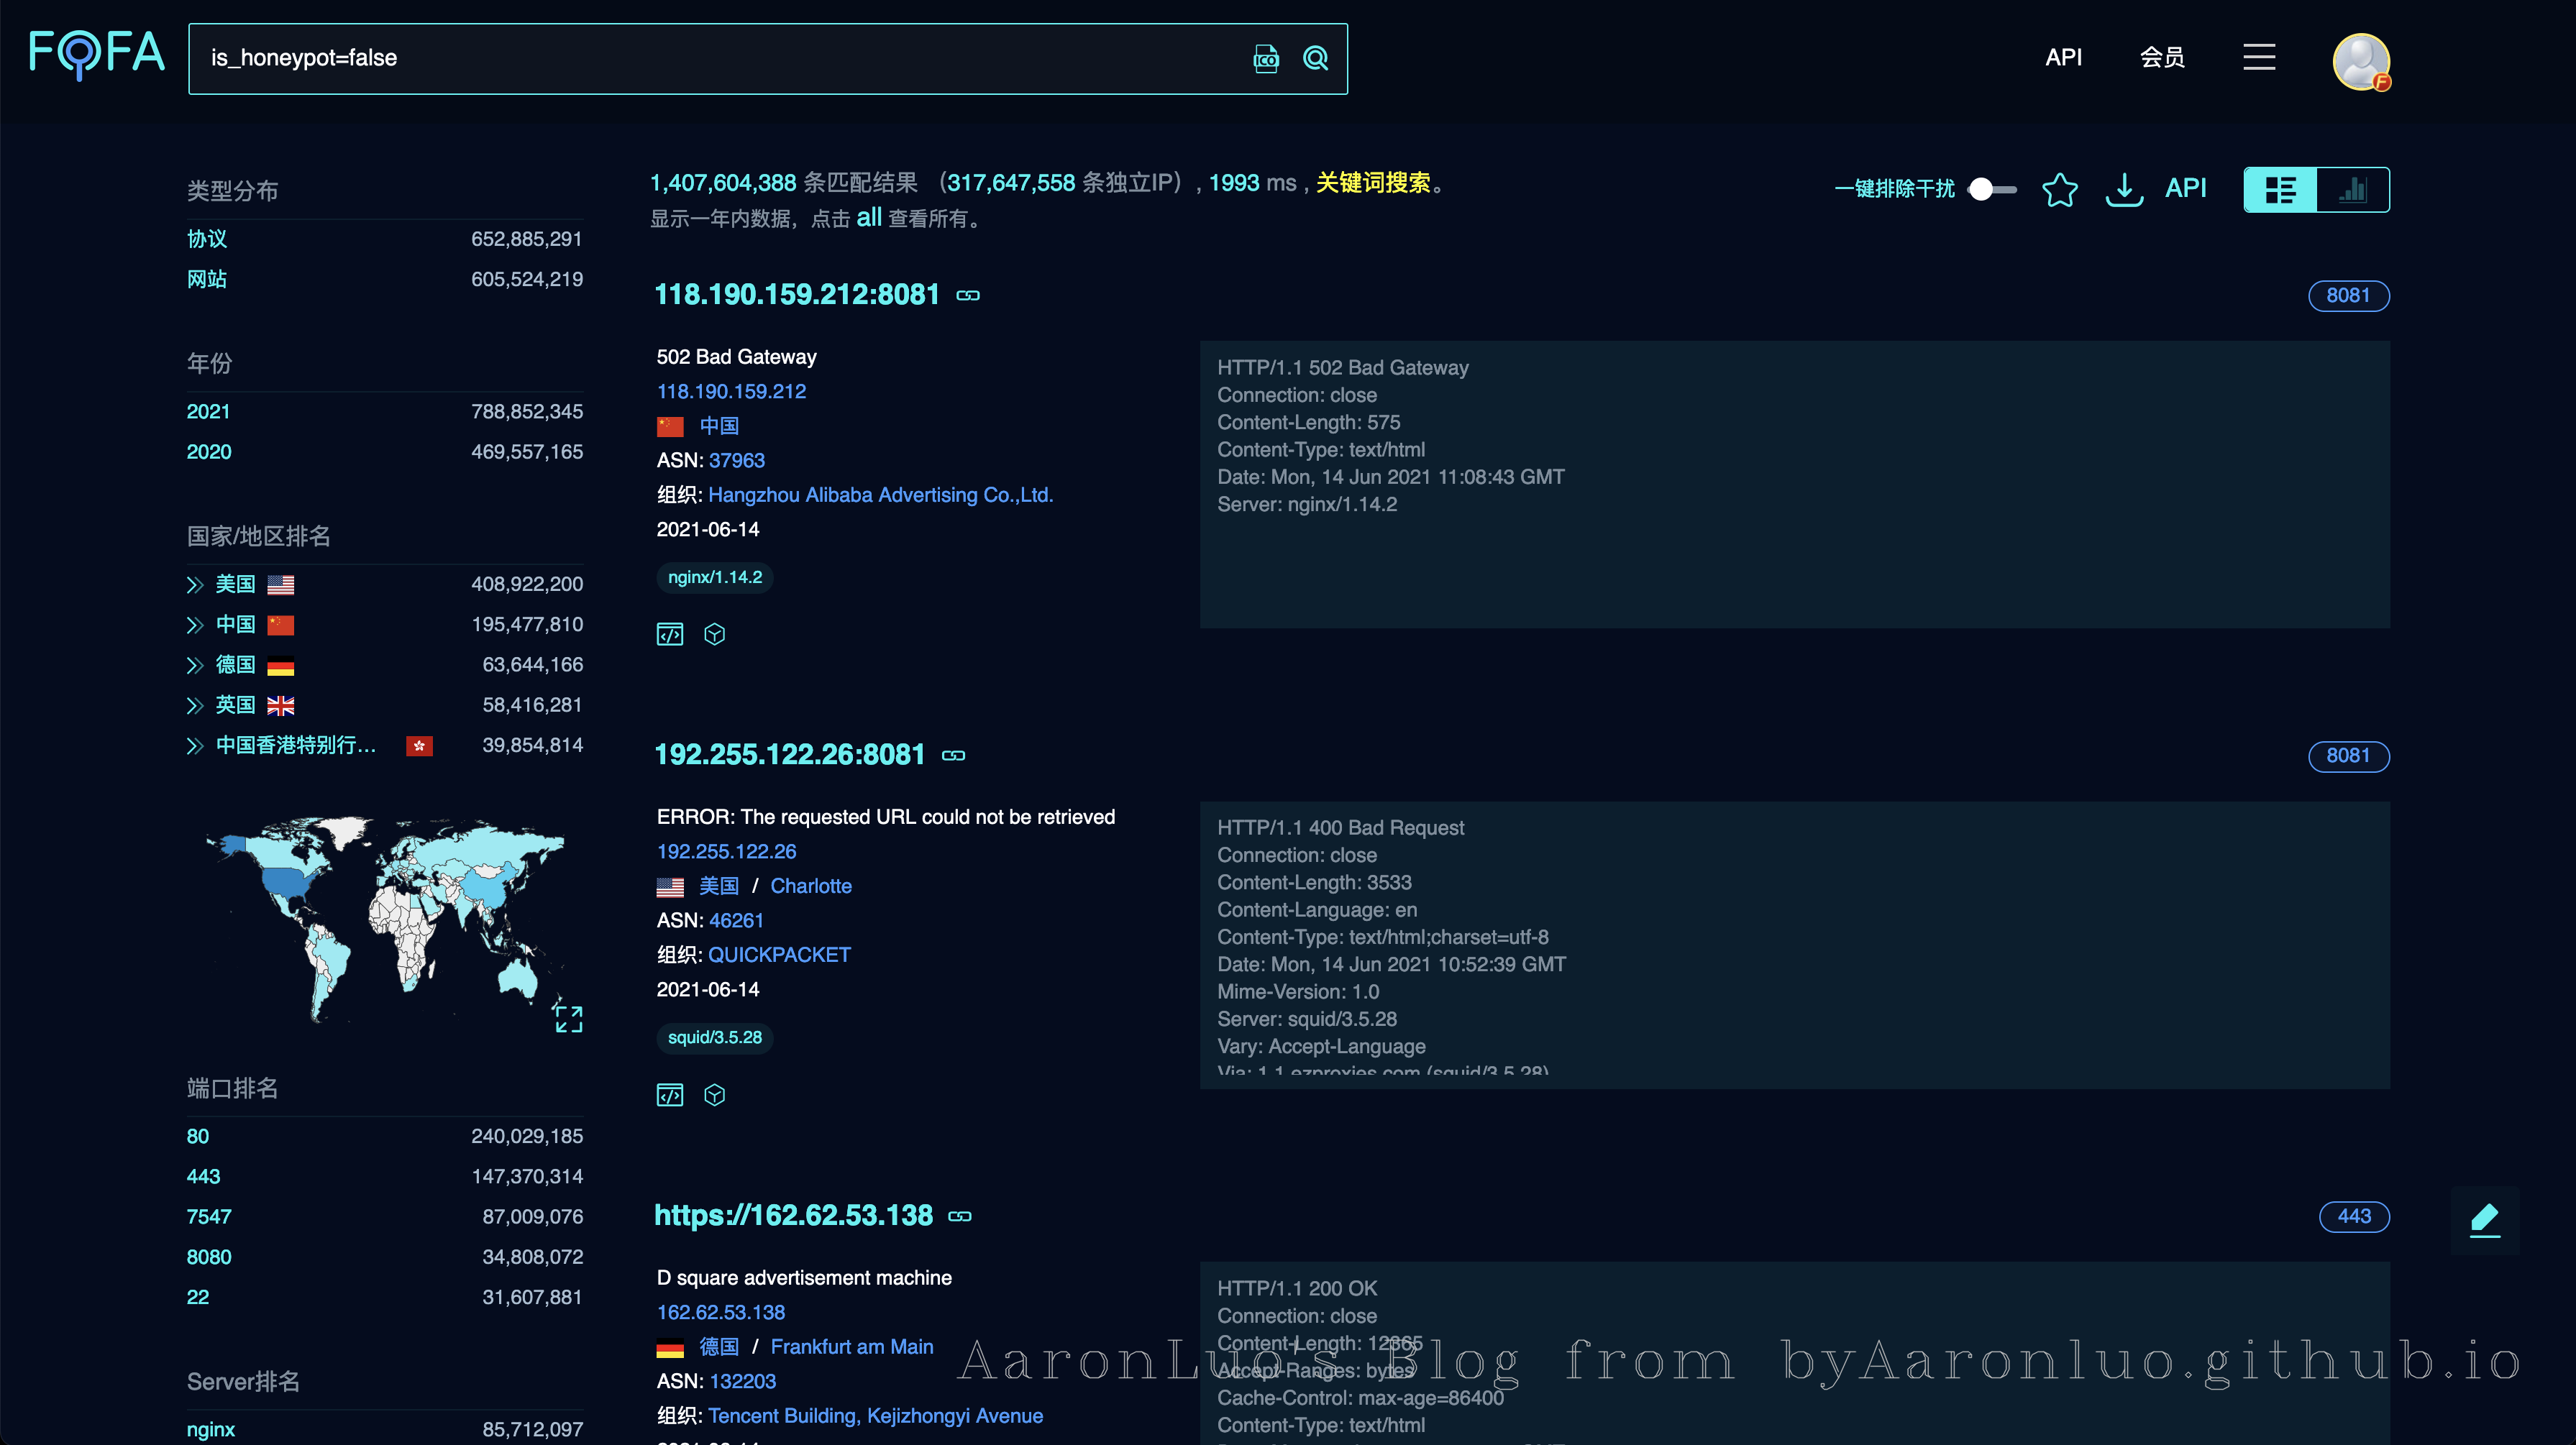Expand 美国 country ranking entry

195,585
